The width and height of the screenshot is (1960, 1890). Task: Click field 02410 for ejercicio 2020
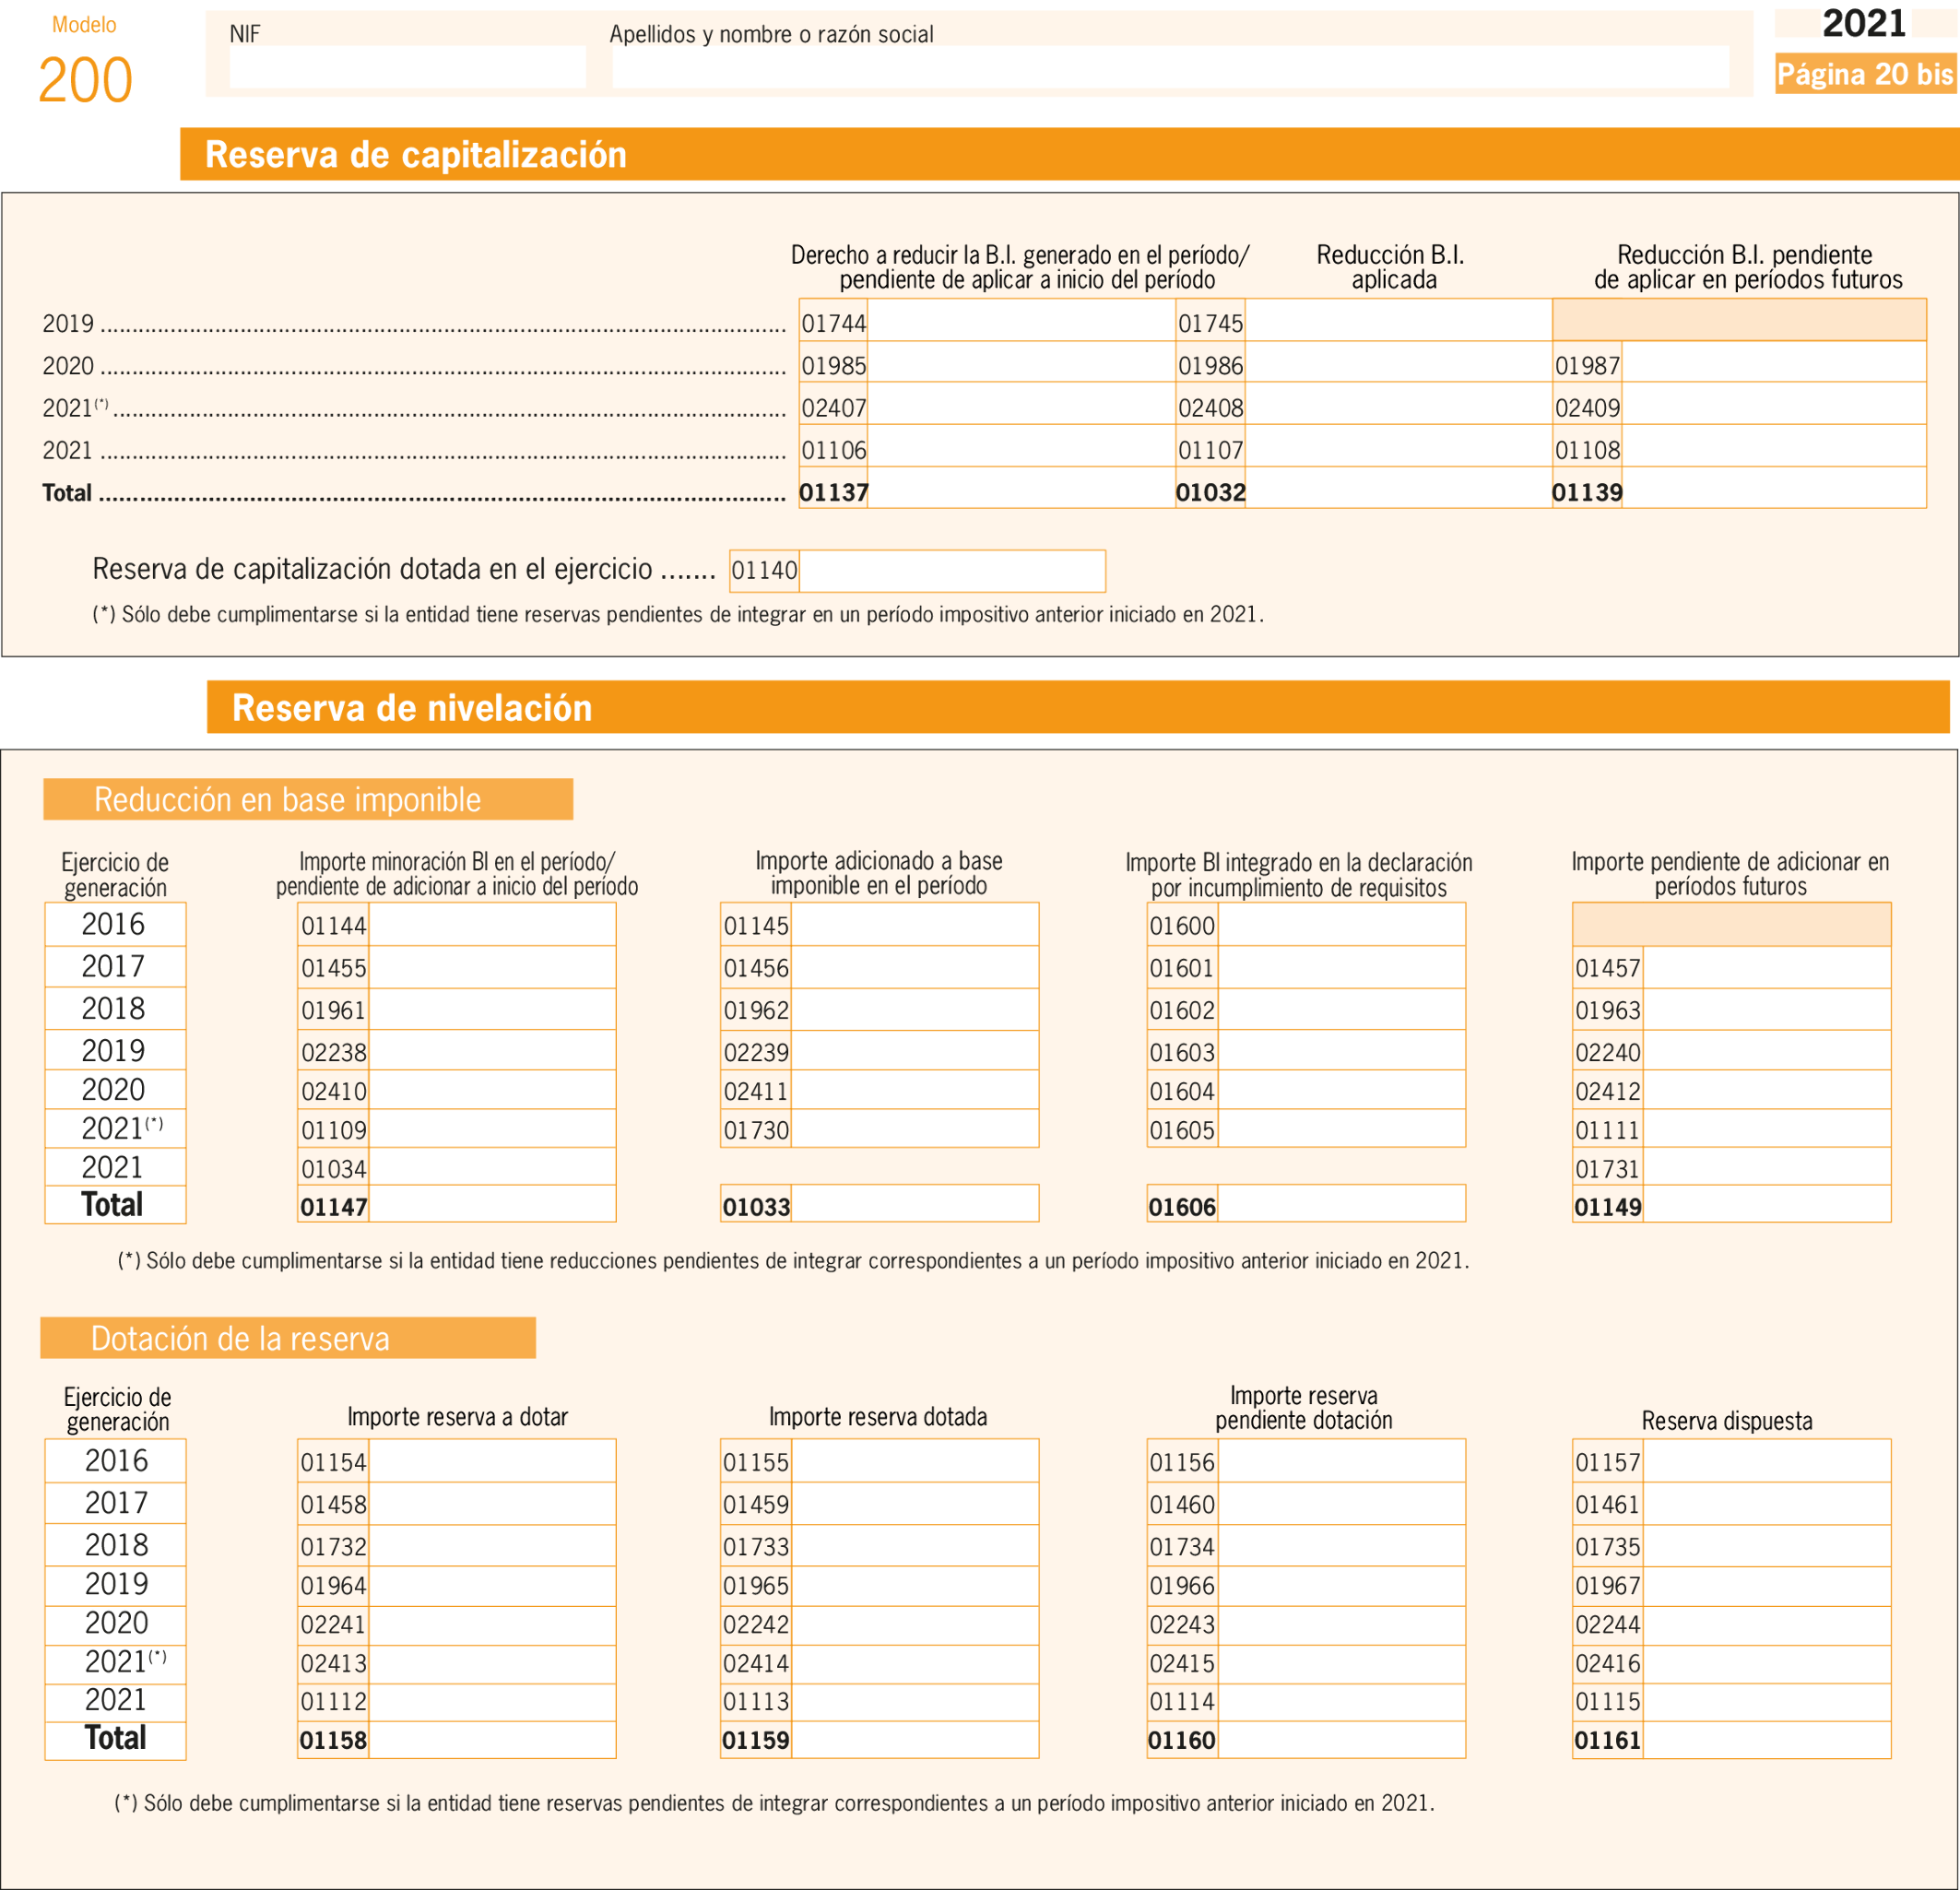[x=492, y=1090]
